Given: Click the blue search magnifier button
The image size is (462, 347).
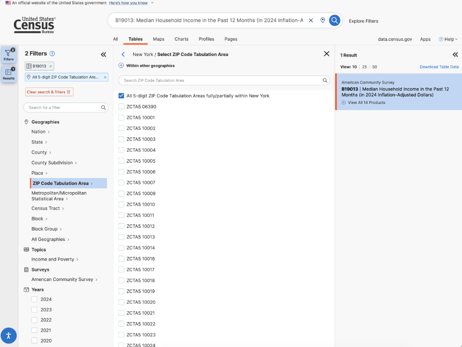Looking at the screenshot, I should [x=334, y=20].
